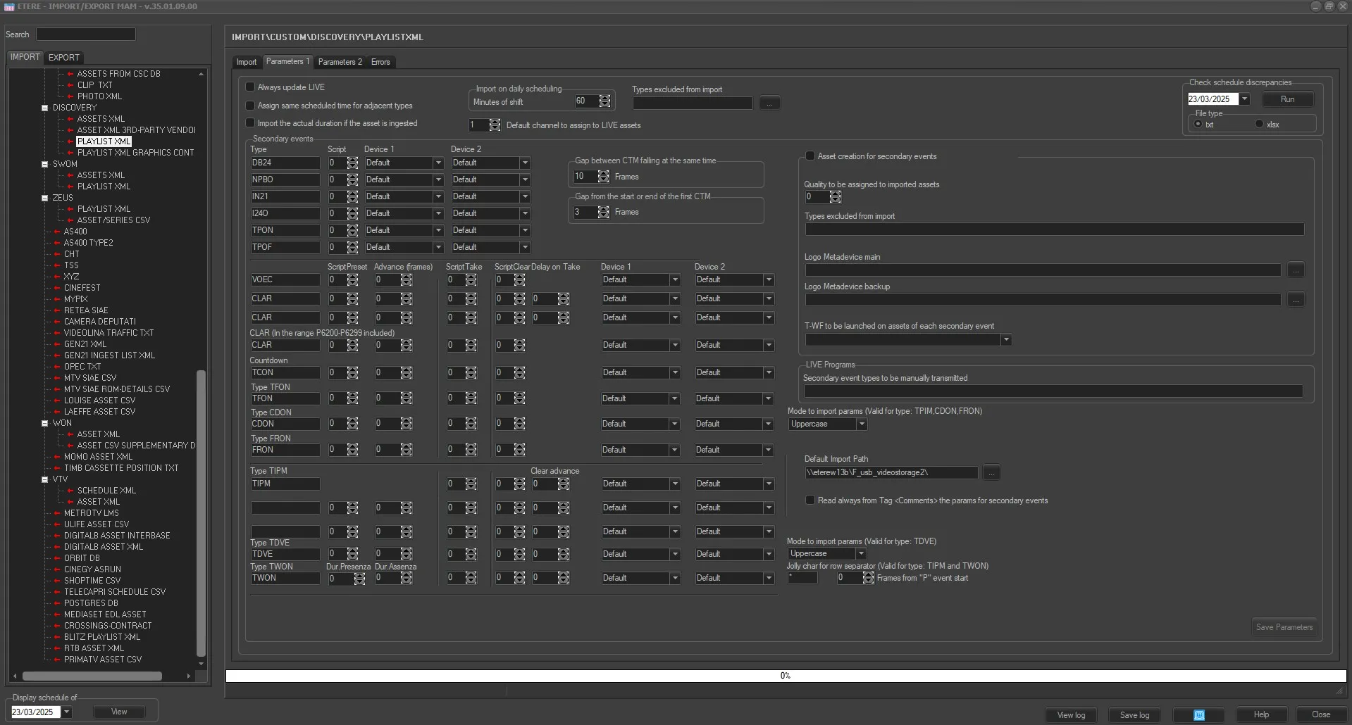Enable Always update LIVE checkbox

[x=250, y=87]
